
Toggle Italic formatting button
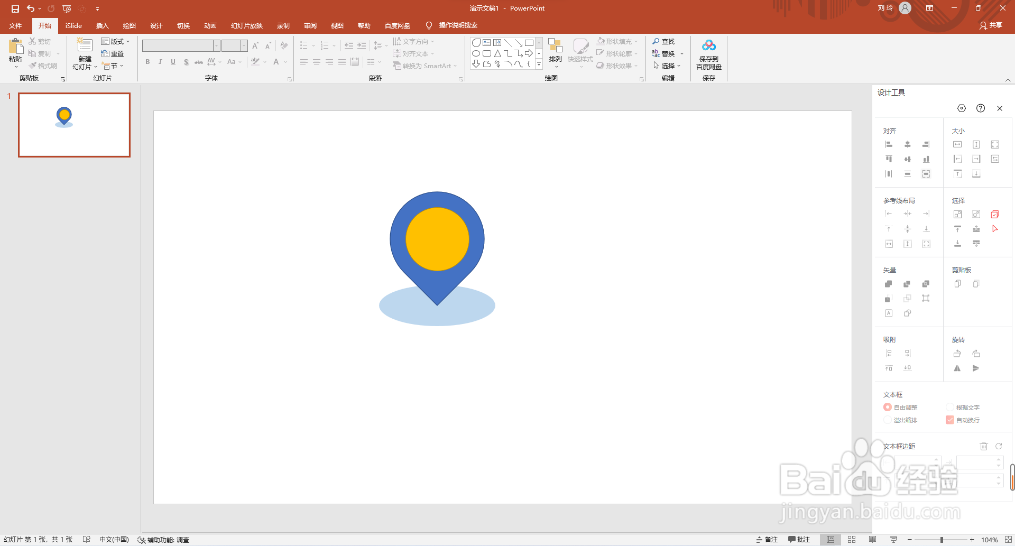click(160, 62)
